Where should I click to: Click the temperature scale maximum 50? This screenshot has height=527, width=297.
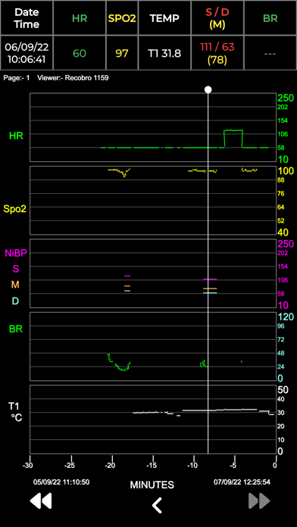283,390
